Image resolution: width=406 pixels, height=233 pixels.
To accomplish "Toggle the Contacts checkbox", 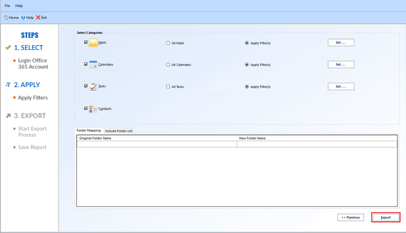I will tap(86, 108).
